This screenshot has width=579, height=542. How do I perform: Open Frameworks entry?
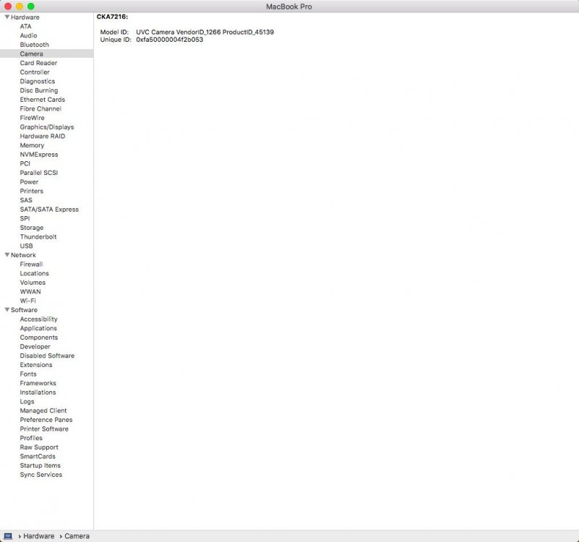coord(38,383)
